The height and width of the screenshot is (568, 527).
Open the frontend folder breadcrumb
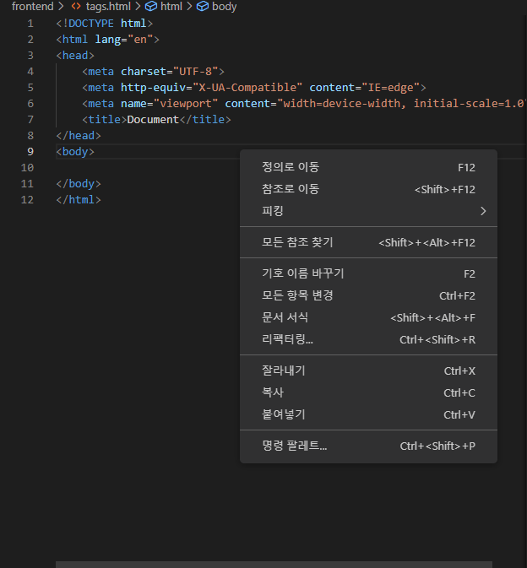[x=33, y=6]
